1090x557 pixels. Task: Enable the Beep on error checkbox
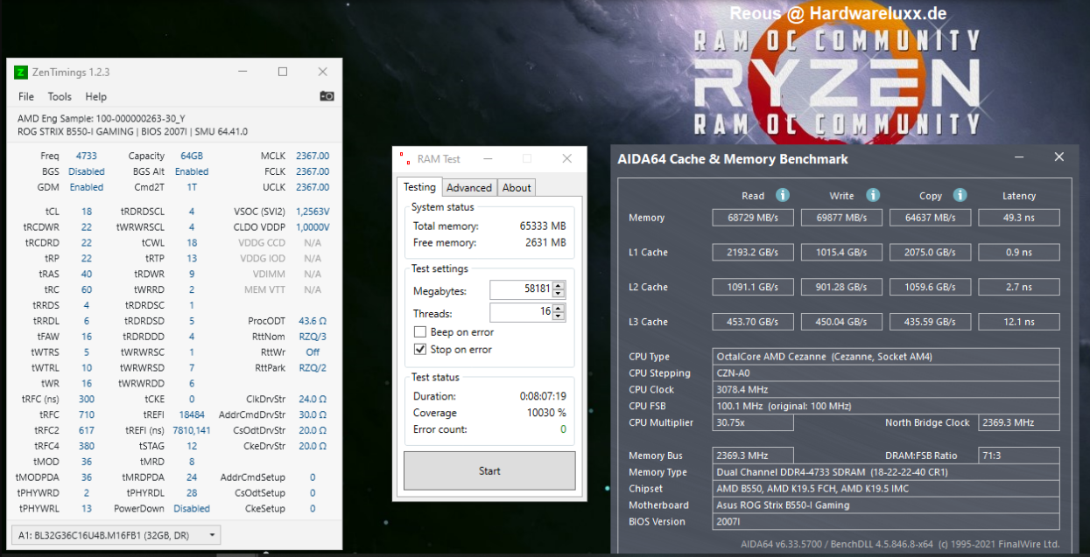pos(421,332)
